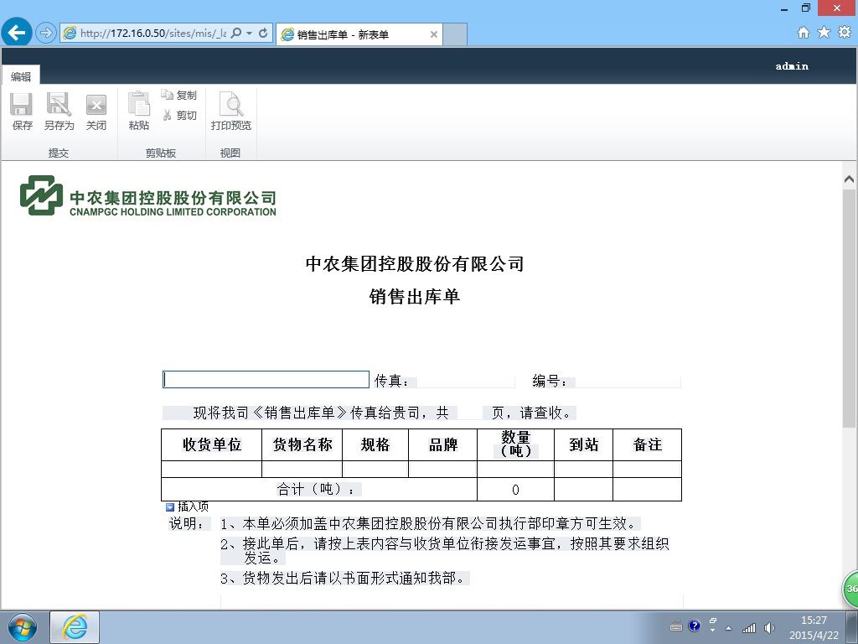Click the focused input box before 传真

(266, 380)
